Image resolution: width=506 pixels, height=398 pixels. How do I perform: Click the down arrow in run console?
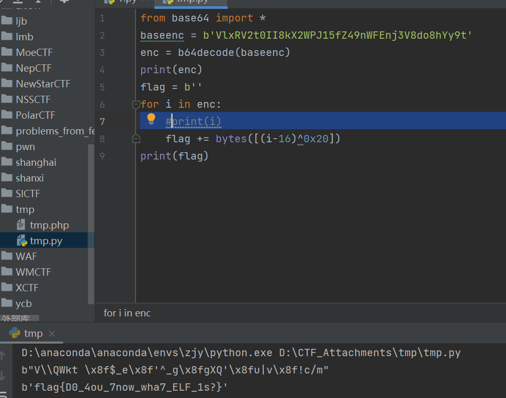tap(3, 376)
